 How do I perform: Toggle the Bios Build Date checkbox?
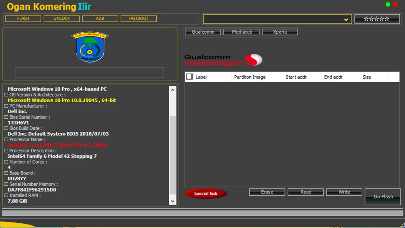pyautogui.click(x=6, y=128)
